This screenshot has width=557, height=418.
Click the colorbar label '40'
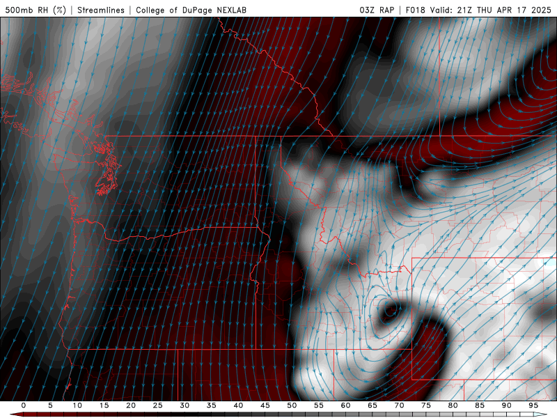point(238,405)
